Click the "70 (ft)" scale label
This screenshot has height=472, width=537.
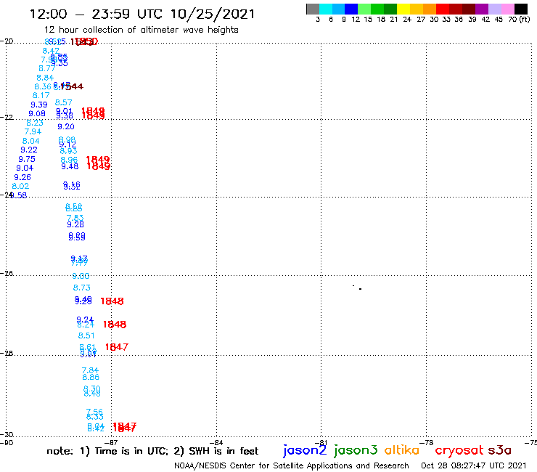point(519,20)
